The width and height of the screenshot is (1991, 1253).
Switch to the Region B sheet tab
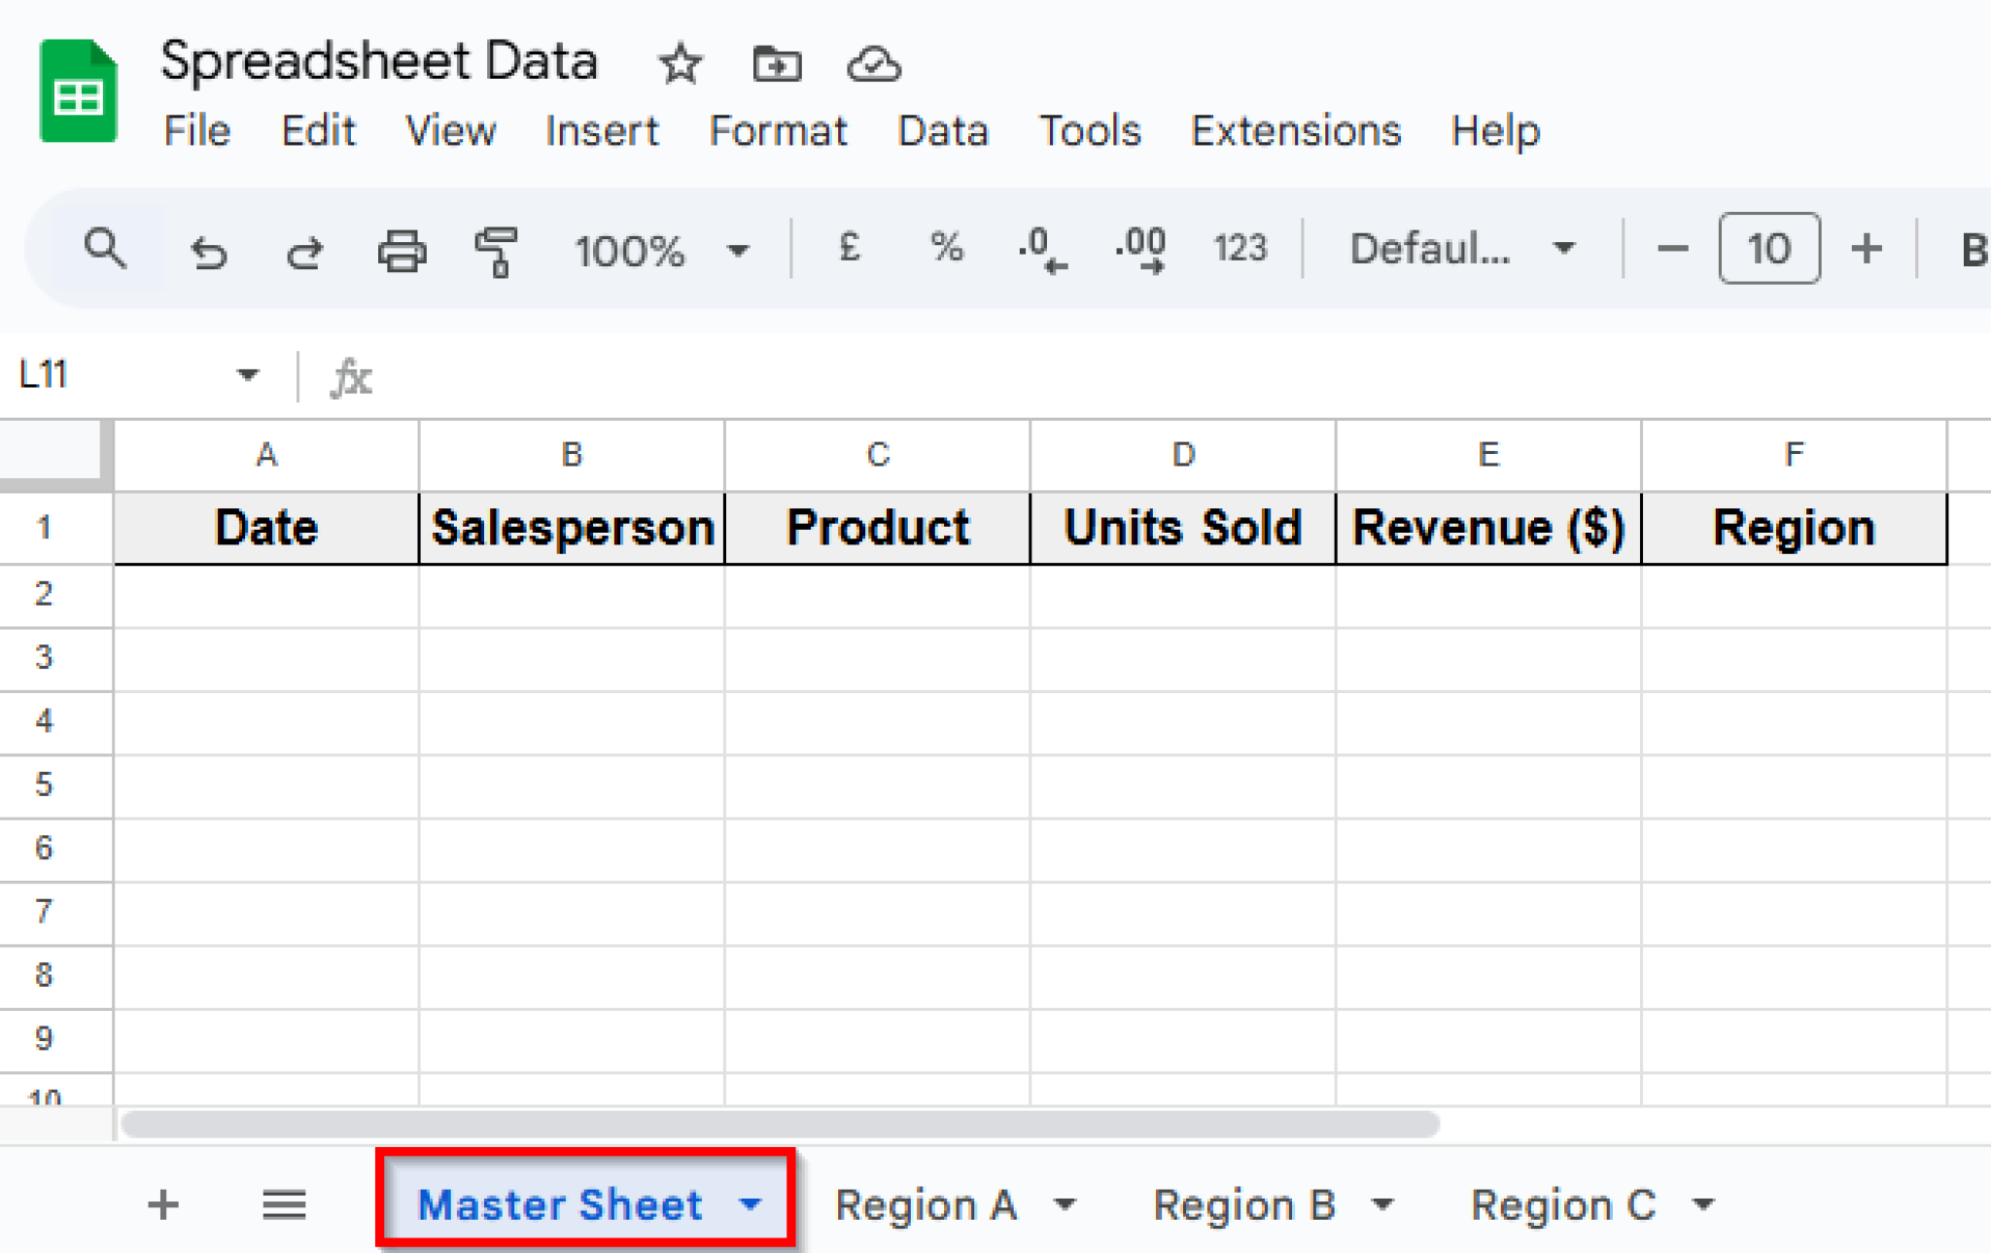click(x=1243, y=1205)
